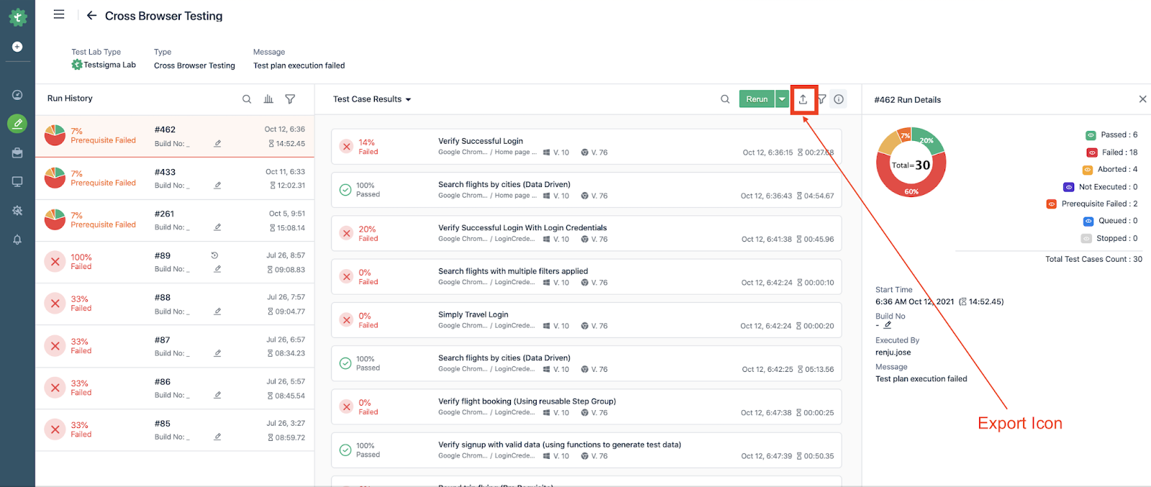Open Verify flight booking (Using reusable Step Group)
This screenshot has width=1151, height=487.
(586, 406)
